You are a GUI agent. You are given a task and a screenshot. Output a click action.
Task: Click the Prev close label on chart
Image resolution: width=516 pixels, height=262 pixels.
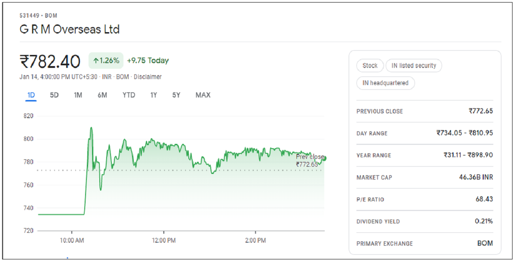pos(310,157)
